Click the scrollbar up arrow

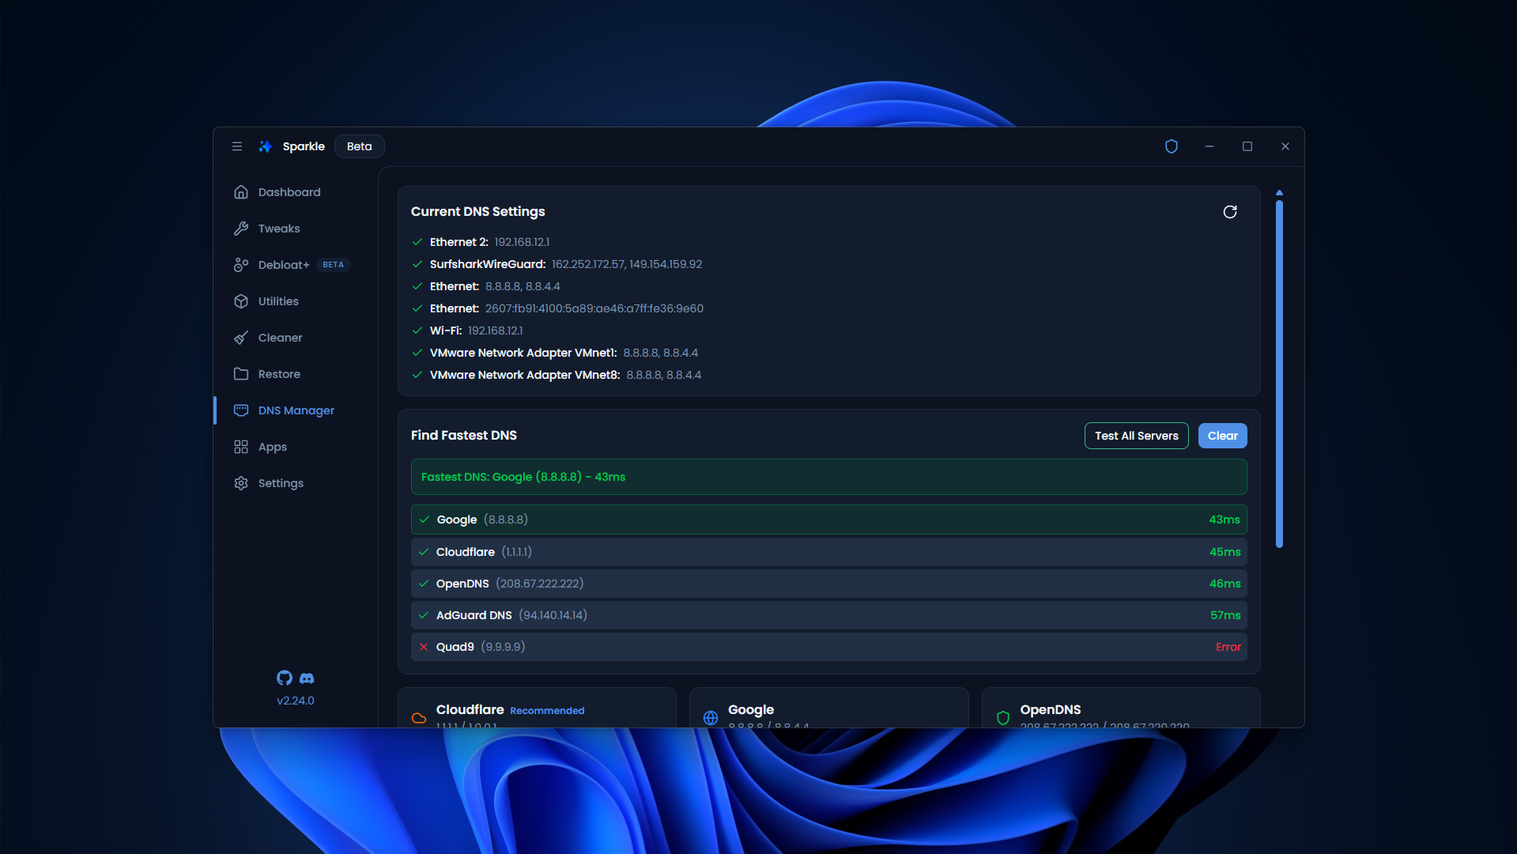pos(1279,193)
